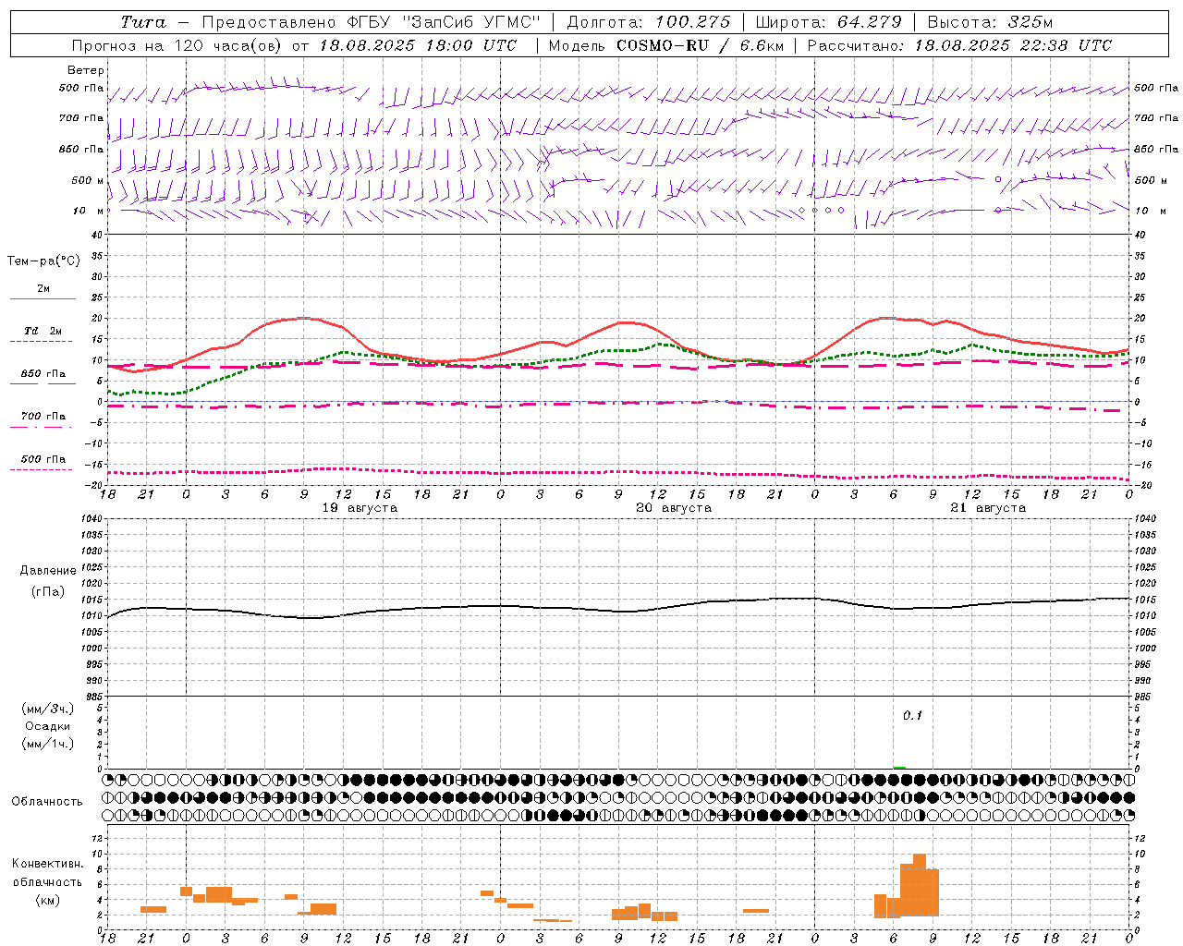Click "Рассчитано: 18.08.2025 22:38 UTC" text
The width and height of the screenshot is (1183, 946).
(959, 45)
